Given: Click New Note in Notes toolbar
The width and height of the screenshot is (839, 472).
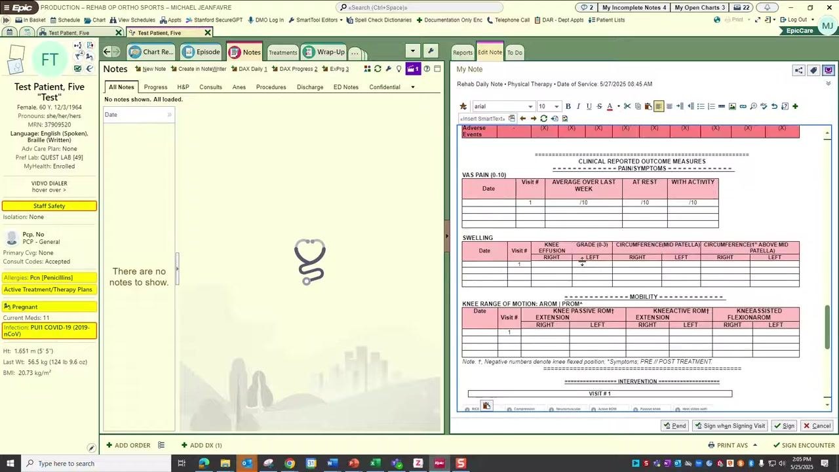Looking at the screenshot, I should (150, 69).
